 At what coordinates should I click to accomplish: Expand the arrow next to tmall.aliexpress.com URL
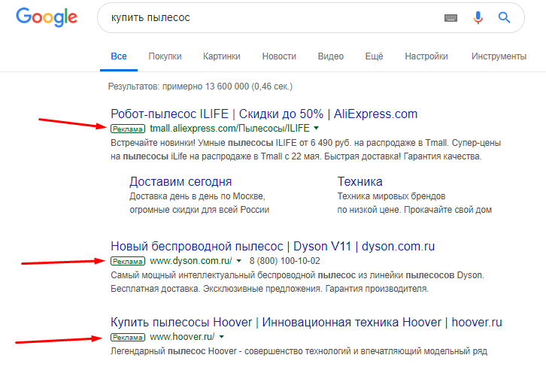305,129
